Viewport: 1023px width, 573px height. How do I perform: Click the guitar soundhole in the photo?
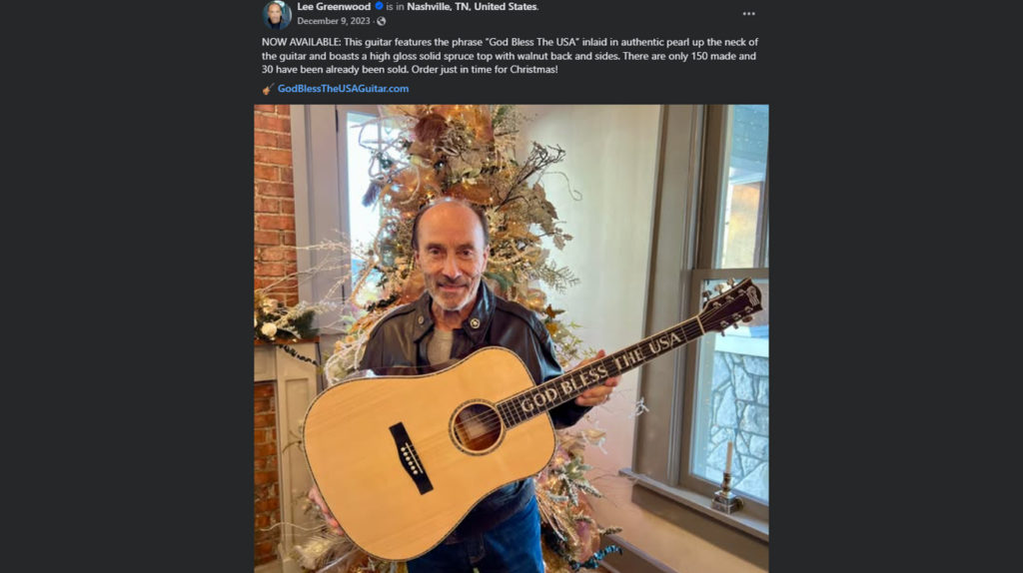(x=477, y=427)
